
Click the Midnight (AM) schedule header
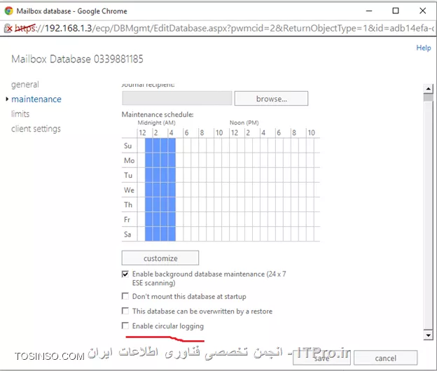click(x=157, y=122)
